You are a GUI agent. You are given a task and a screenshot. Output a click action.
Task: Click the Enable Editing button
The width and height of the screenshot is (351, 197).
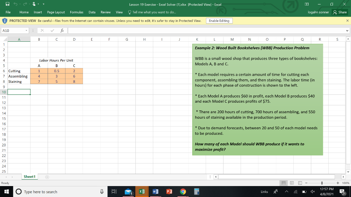tap(220, 21)
